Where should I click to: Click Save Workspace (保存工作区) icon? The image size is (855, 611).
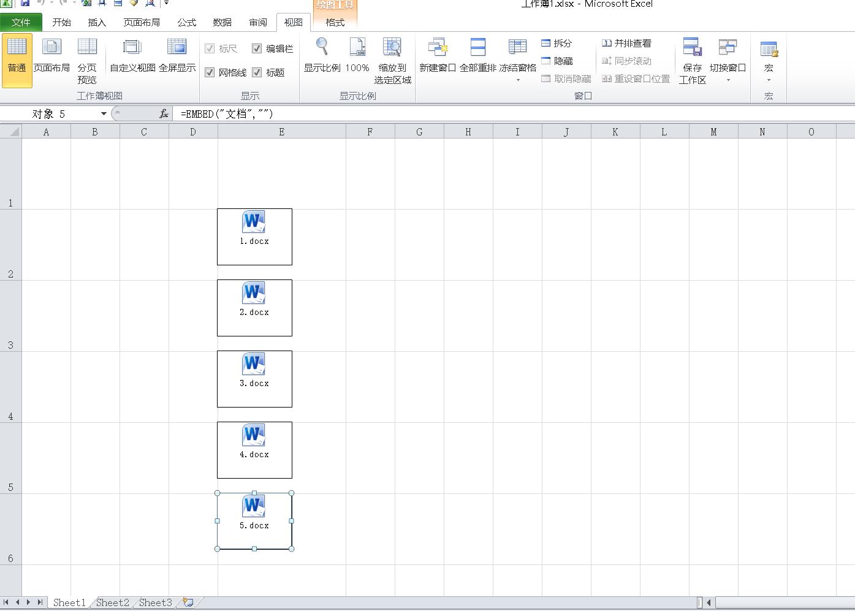(x=692, y=48)
